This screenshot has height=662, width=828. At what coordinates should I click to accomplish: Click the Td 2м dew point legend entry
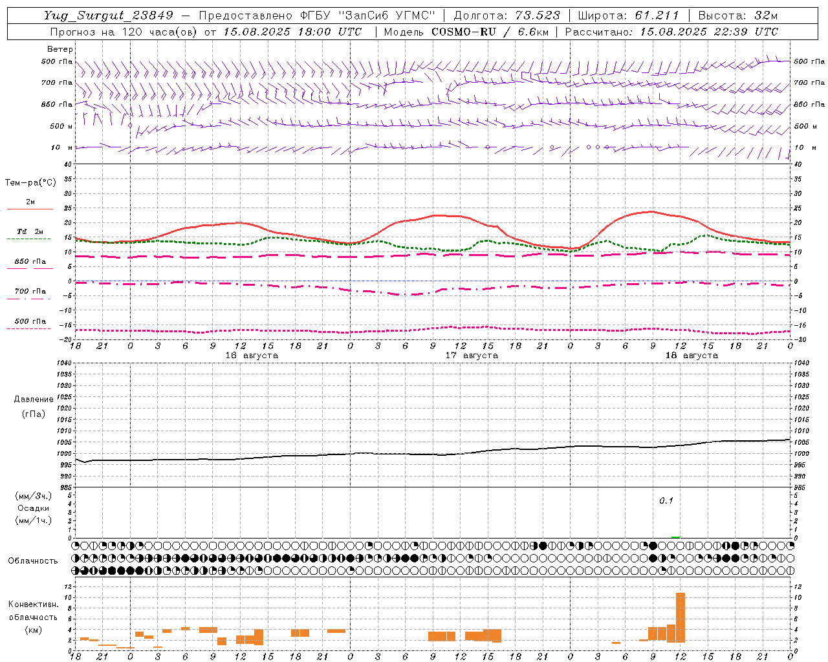pos(30,231)
